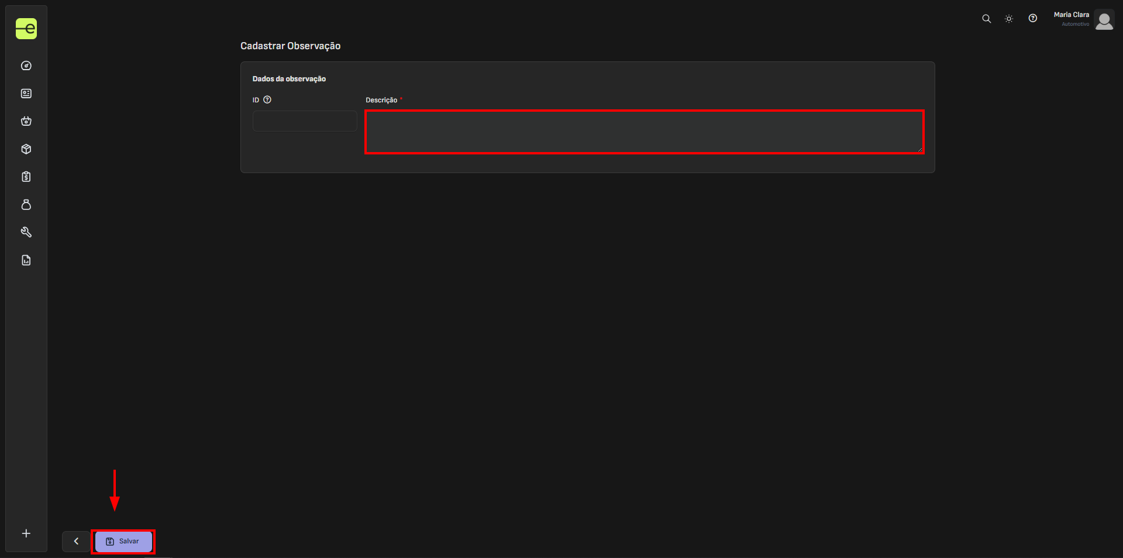The height and width of the screenshot is (558, 1123).
Task: Show the ID field help tooltip icon
Action: [x=267, y=100]
